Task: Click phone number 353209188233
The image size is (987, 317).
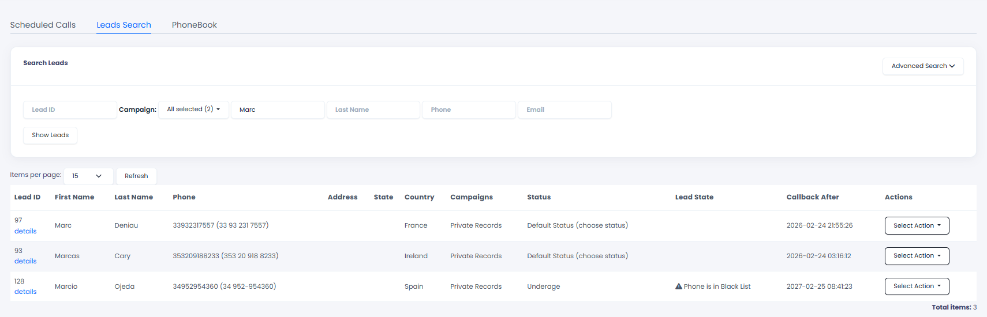Action: coord(226,256)
